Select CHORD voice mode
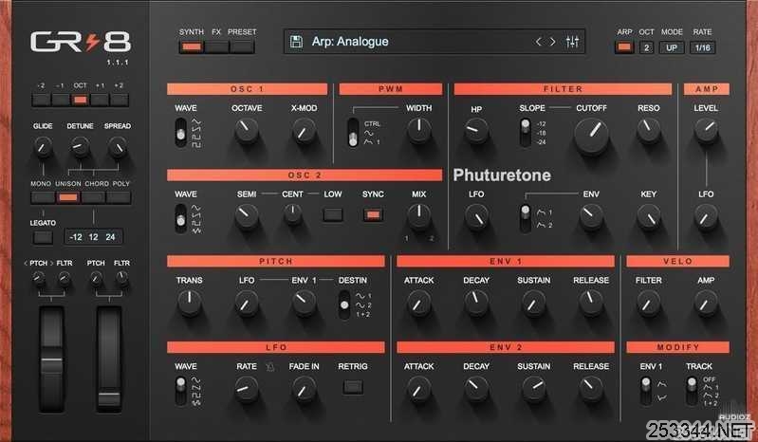Viewport: 758px width, 442px height. [93, 197]
